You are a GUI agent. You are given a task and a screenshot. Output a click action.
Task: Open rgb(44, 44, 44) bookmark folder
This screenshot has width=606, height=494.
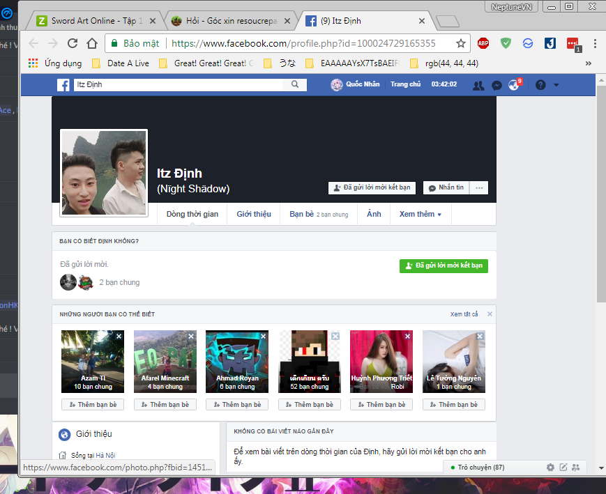click(444, 63)
